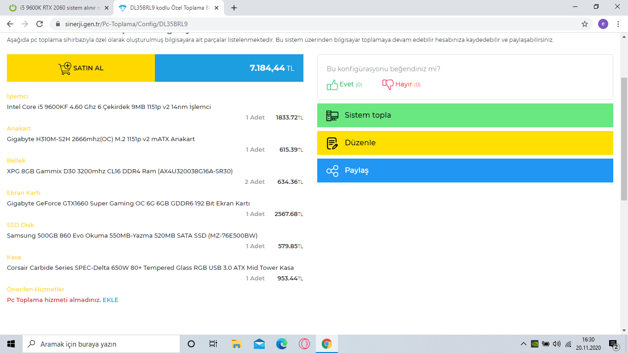Click the Önerilen Hizmetler heading
The width and height of the screenshot is (628, 353).
[x=35, y=290]
